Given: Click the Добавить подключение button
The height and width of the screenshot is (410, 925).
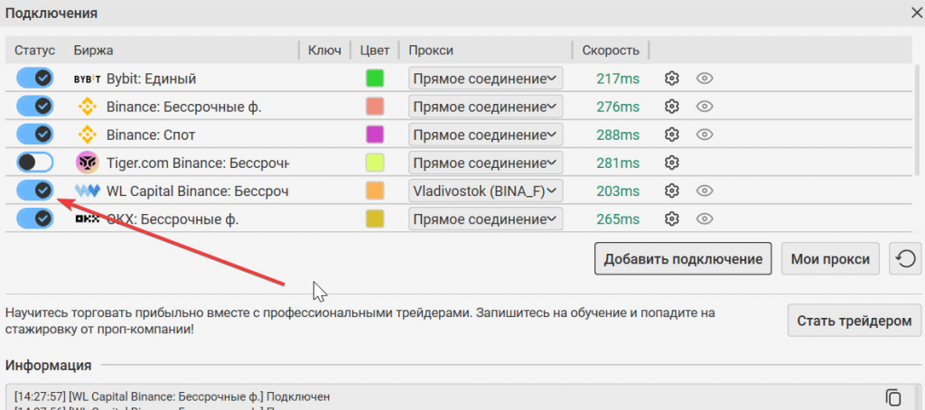Looking at the screenshot, I should tap(683, 259).
